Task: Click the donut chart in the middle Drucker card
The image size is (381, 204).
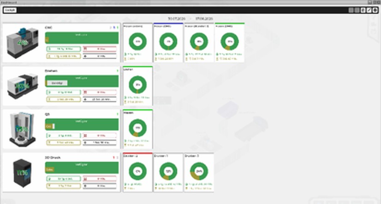Action: (168, 171)
